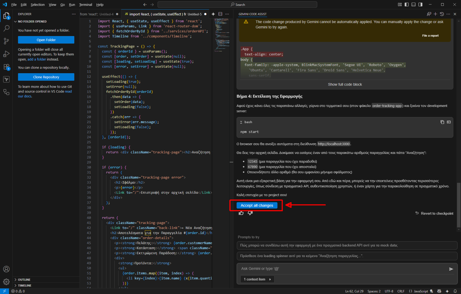Collapse the NO FOLDER OPENED section

point(46,21)
